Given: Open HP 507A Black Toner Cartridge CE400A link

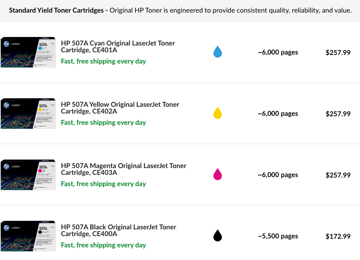Looking at the screenshot, I should pyautogui.click(x=119, y=230).
